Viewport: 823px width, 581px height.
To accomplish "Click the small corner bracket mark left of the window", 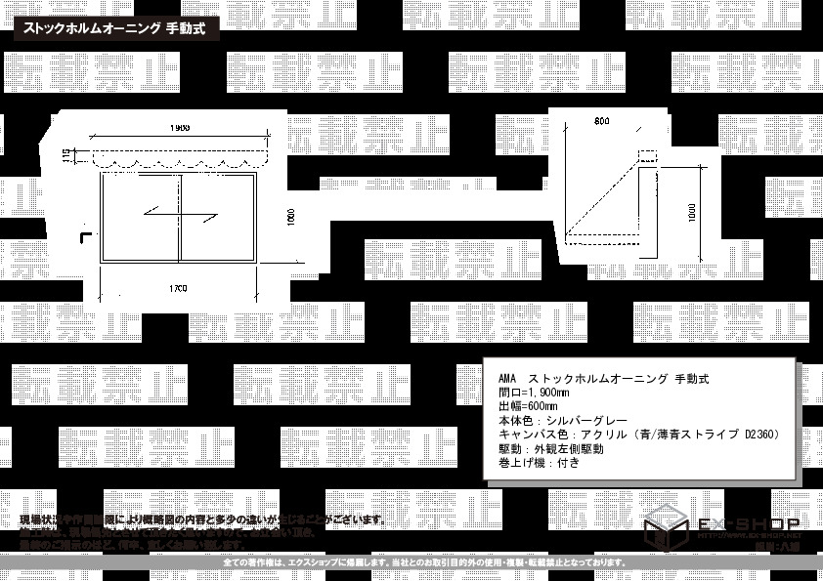I will (x=84, y=235).
